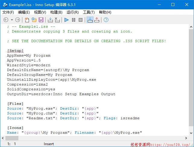Stop compile toolbar icon
Screen dimensions: 194x147
coord(57,20)
